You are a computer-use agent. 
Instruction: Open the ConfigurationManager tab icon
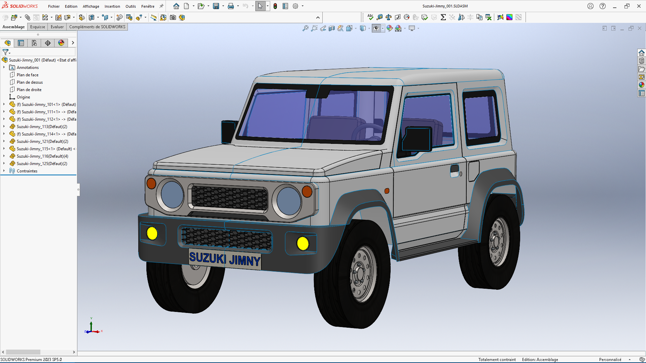click(34, 43)
